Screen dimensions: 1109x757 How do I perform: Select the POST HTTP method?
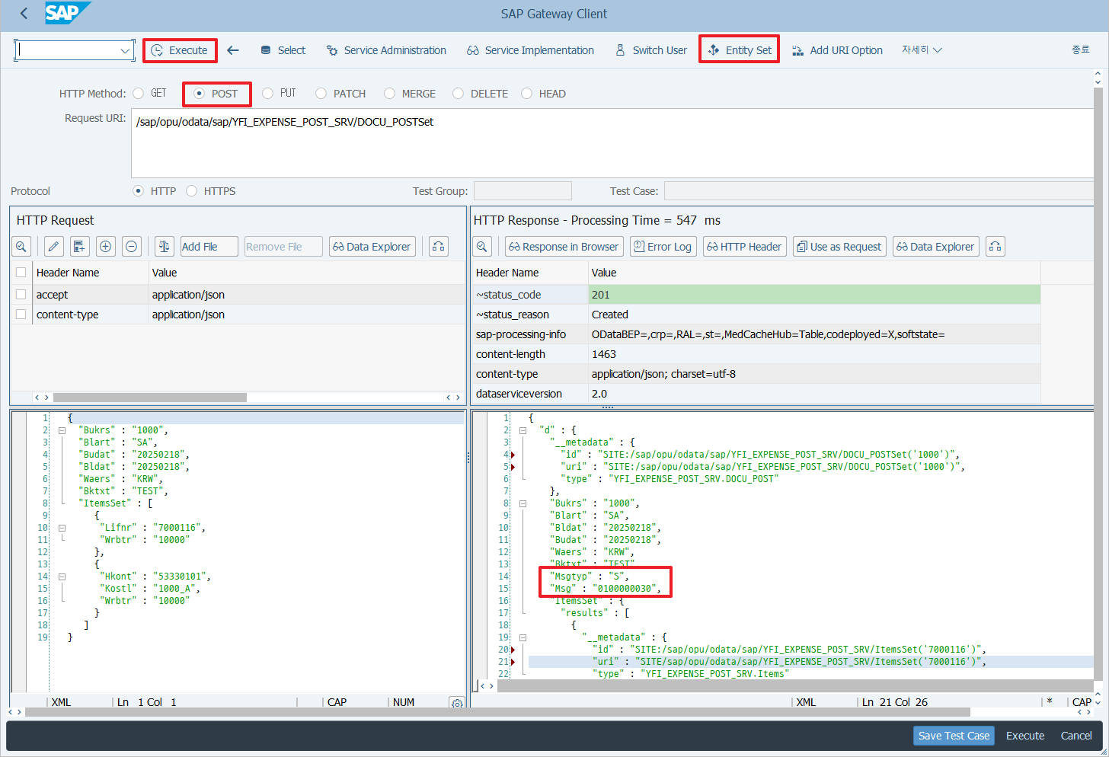pyautogui.click(x=199, y=94)
